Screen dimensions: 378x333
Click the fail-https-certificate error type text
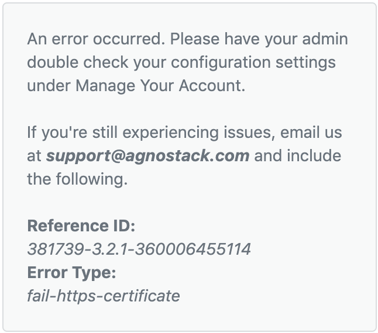(104, 296)
